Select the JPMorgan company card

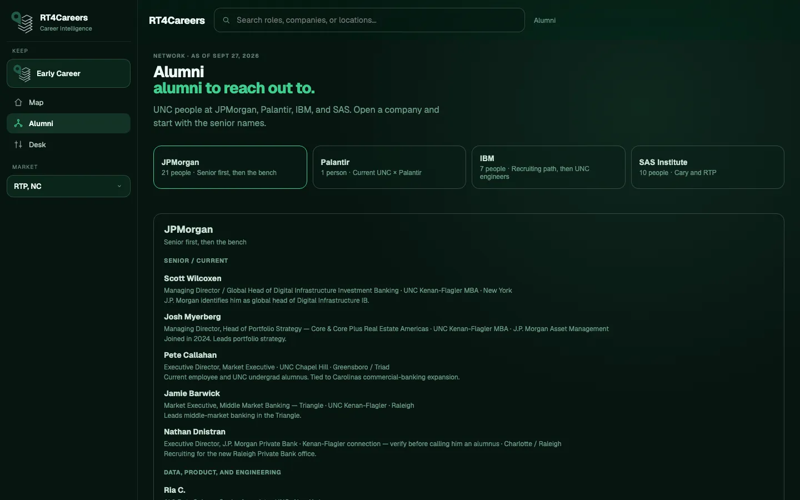tap(230, 167)
